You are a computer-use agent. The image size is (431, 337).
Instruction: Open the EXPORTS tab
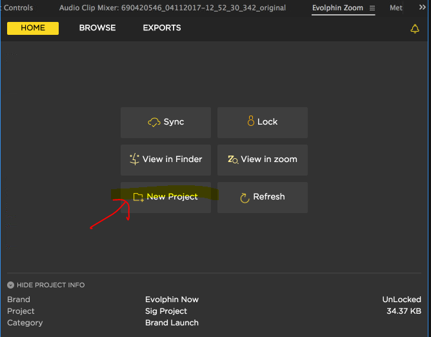coord(162,28)
